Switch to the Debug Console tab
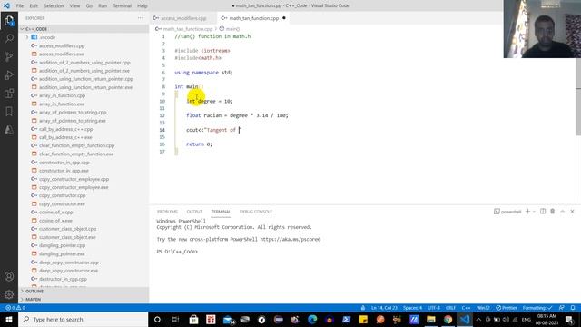The image size is (581, 327). 256,212
